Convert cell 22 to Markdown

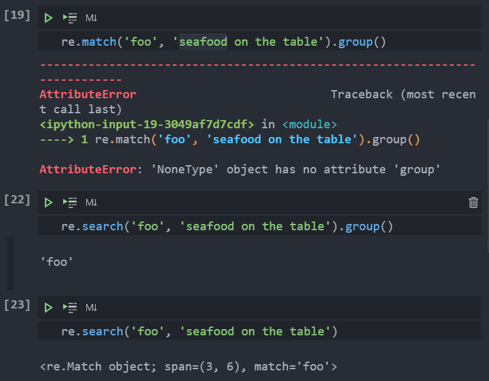pyautogui.click(x=91, y=203)
